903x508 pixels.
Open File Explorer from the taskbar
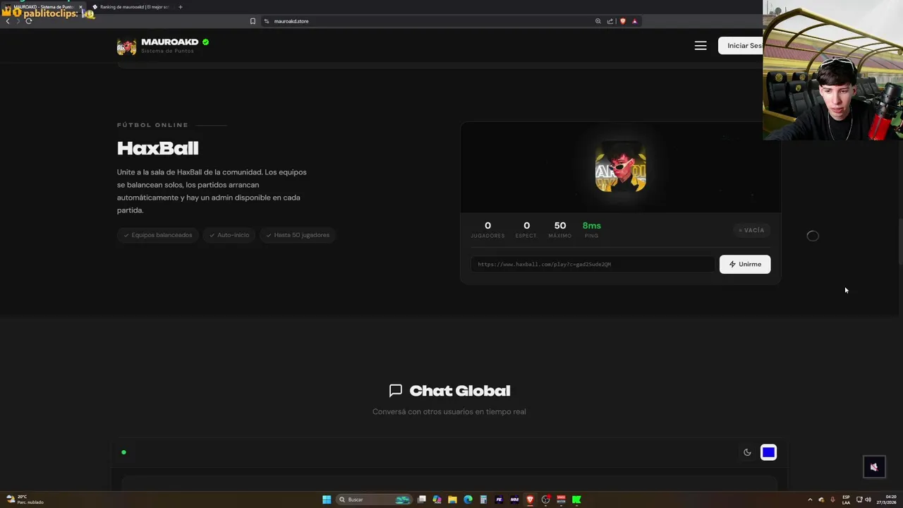(452, 500)
